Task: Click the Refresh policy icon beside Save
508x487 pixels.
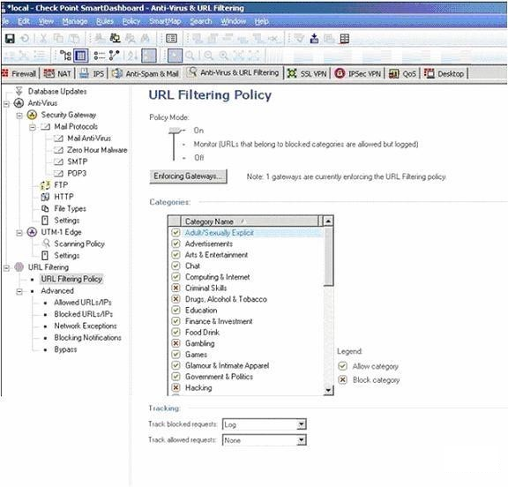Action: [25, 39]
